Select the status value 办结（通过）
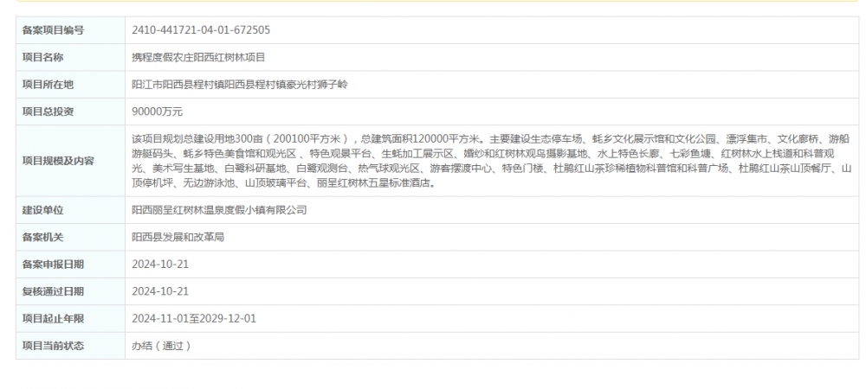The width and height of the screenshot is (866, 389). tap(162, 346)
